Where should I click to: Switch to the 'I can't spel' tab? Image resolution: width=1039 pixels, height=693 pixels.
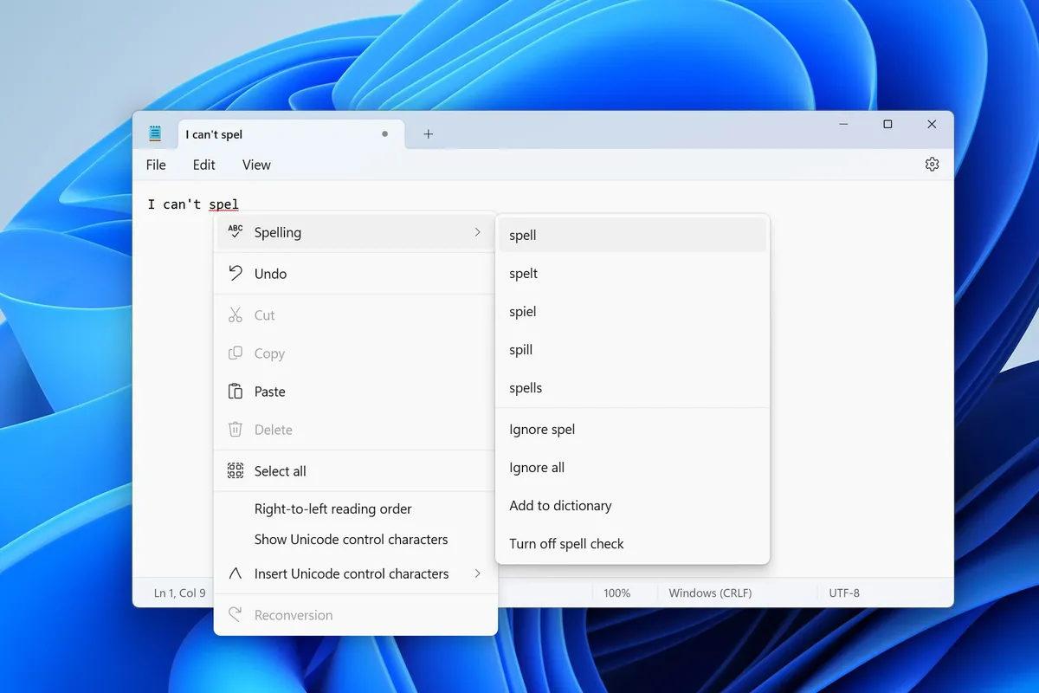(213, 133)
